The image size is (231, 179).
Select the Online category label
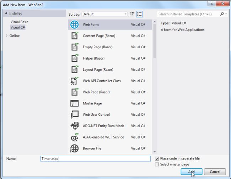click(x=15, y=36)
